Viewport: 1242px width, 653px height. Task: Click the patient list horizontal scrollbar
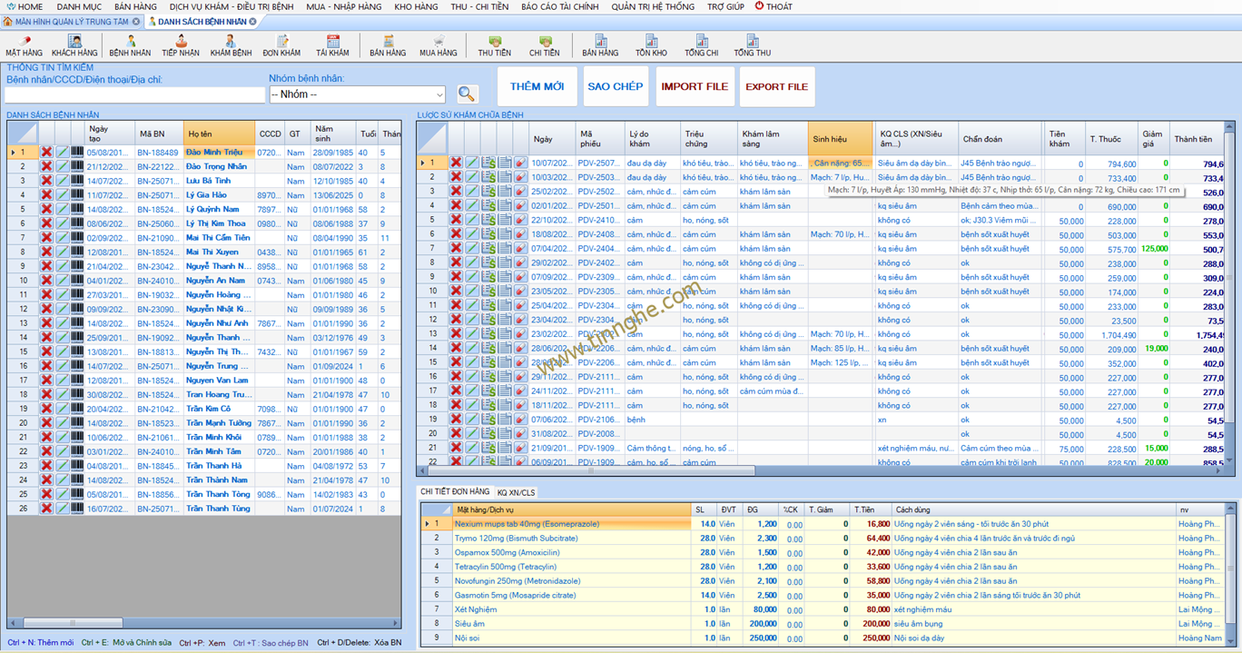[73, 623]
